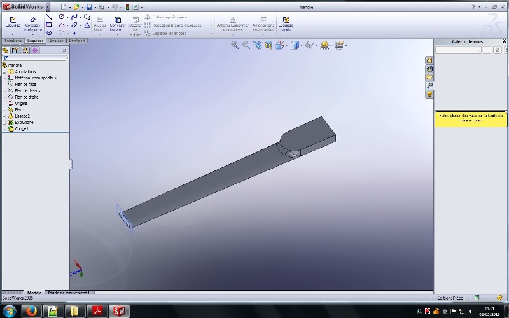Click the rebuild traffic light icon
The image size is (509, 318).
coord(127,6)
